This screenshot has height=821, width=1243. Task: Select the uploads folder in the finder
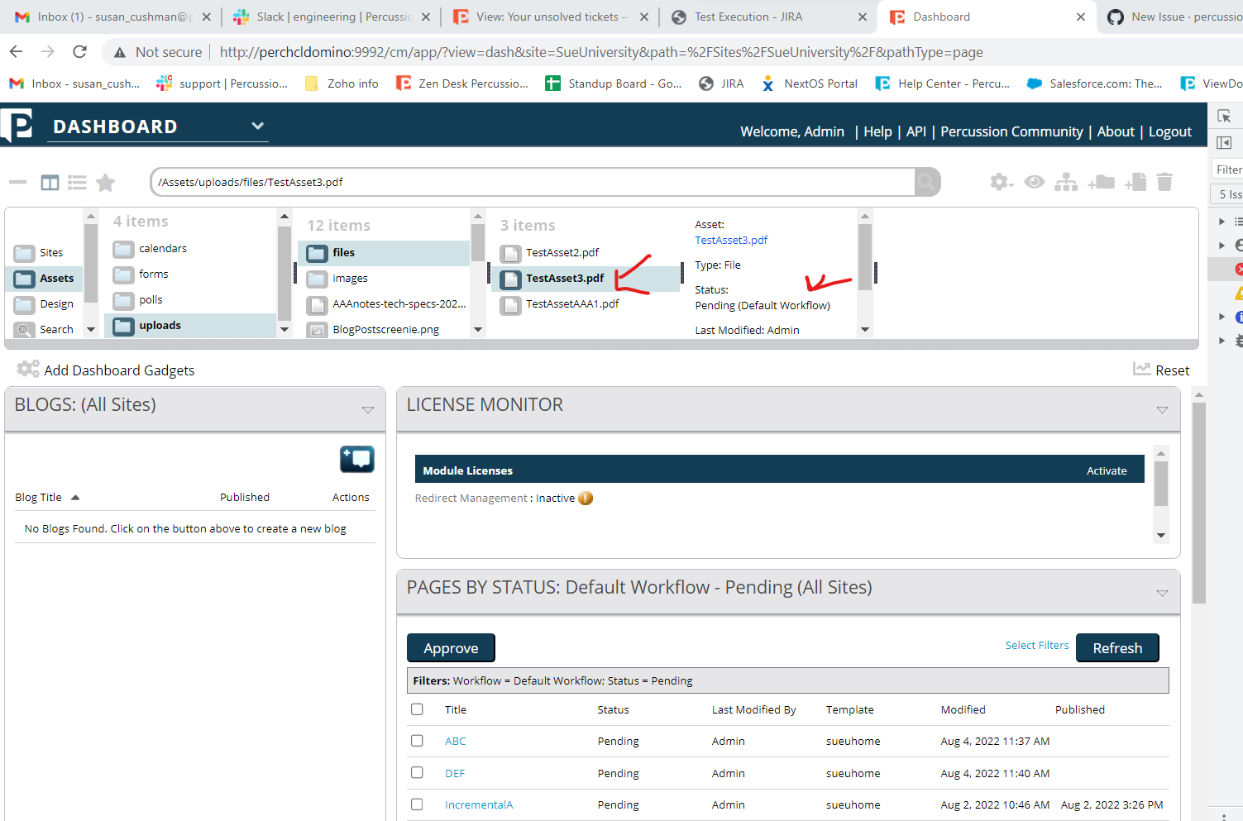(x=190, y=325)
